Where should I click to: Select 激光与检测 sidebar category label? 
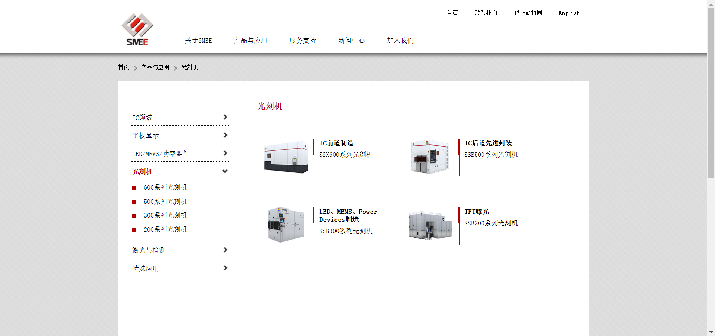coord(149,250)
